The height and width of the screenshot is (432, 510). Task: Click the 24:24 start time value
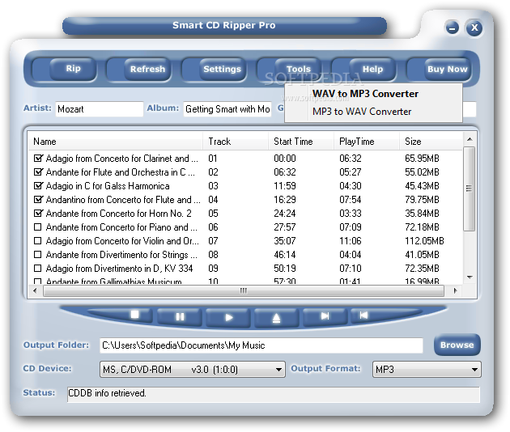tap(285, 214)
